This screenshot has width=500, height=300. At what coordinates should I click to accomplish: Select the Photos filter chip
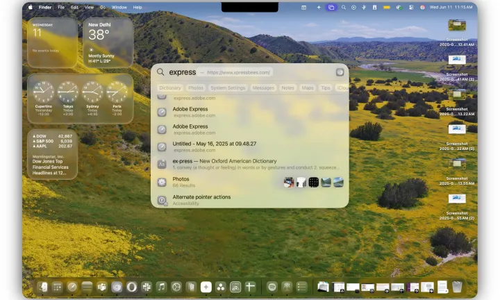point(196,87)
